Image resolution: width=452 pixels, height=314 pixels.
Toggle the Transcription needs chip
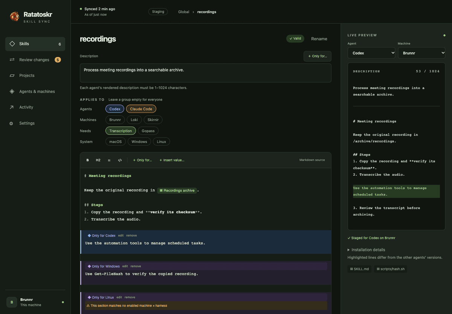[x=121, y=131]
